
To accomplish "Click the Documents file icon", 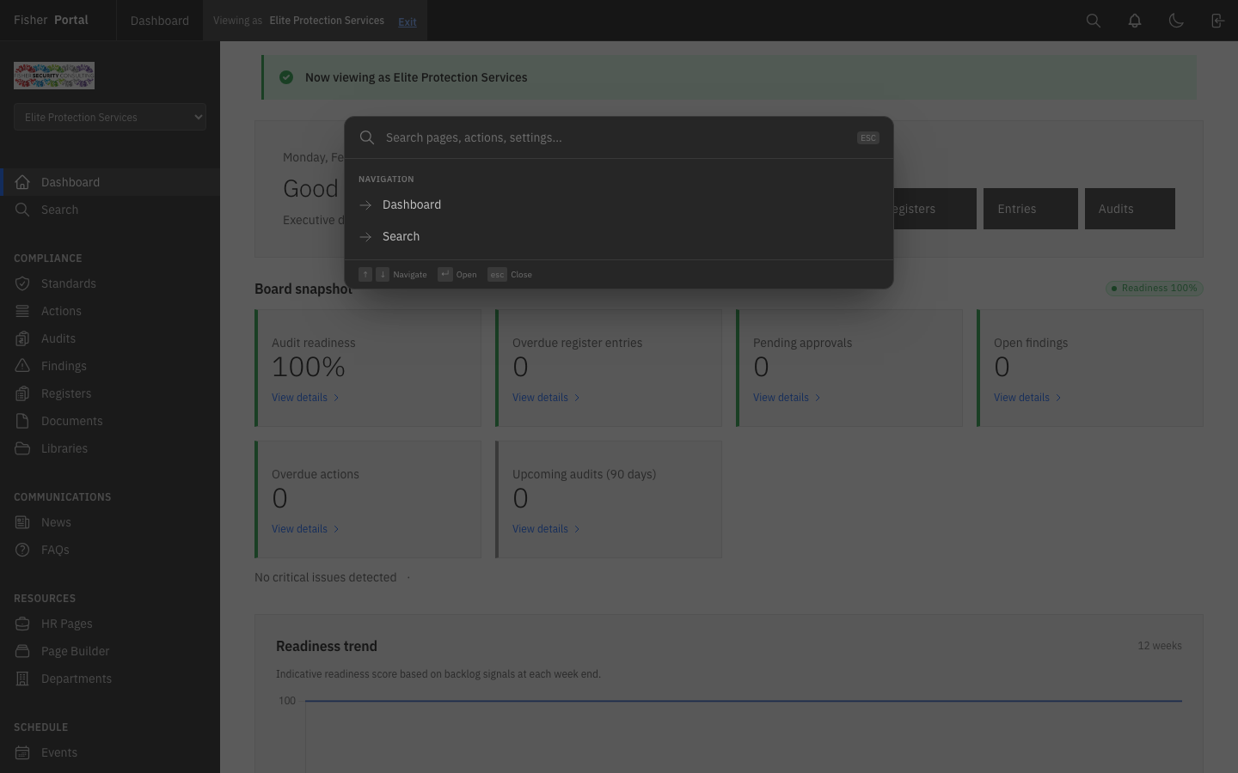I will [22, 421].
